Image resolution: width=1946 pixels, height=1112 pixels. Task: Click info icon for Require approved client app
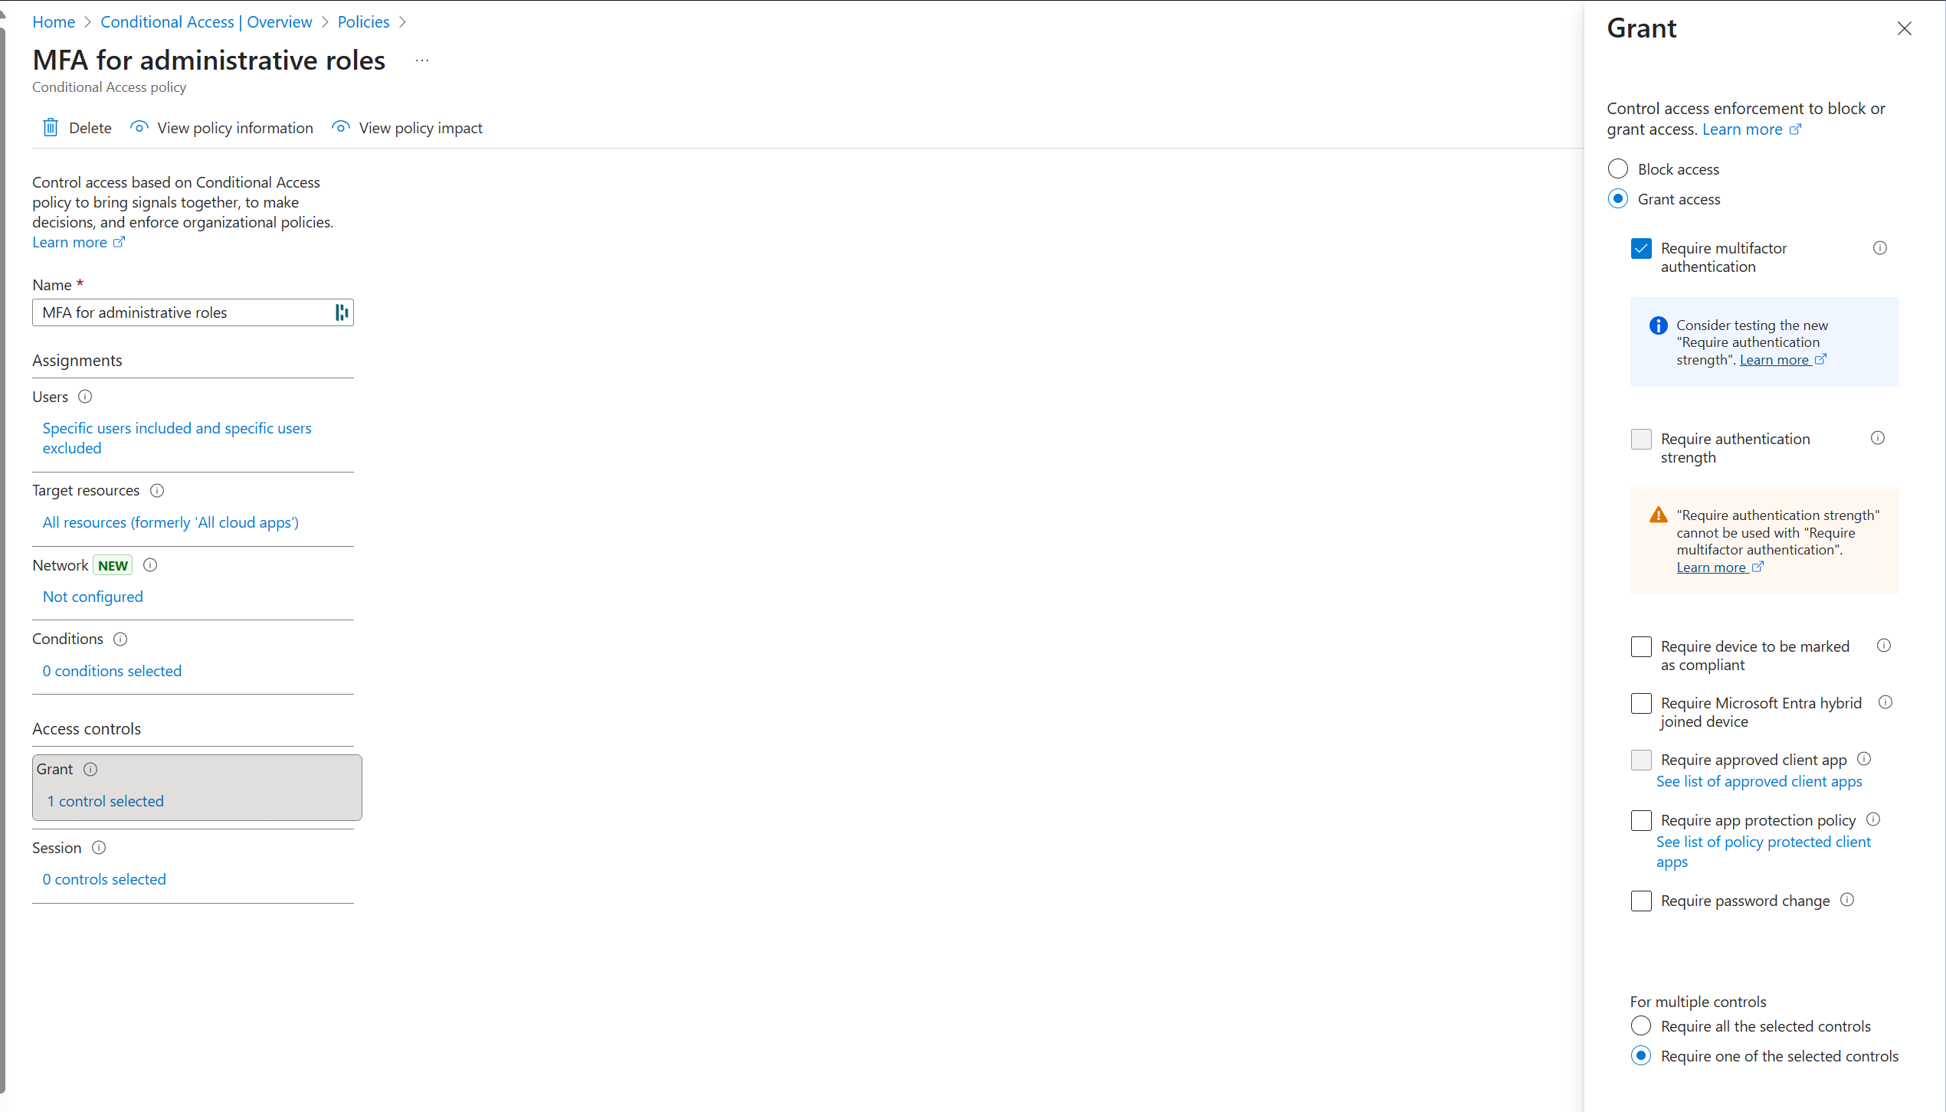(x=1864, y=759)
